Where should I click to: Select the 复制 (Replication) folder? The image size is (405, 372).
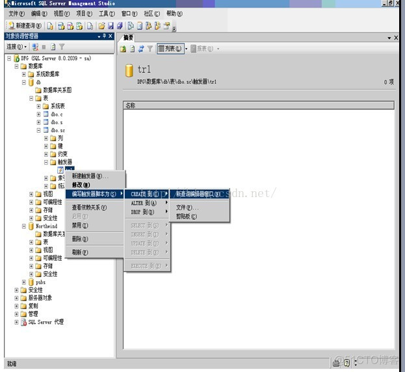pyautogui.click(x=29, y=306)
